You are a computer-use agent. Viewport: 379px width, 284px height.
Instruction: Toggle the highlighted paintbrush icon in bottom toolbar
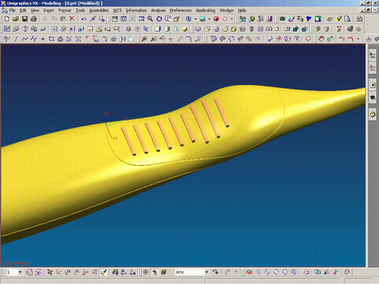[104, 272]
